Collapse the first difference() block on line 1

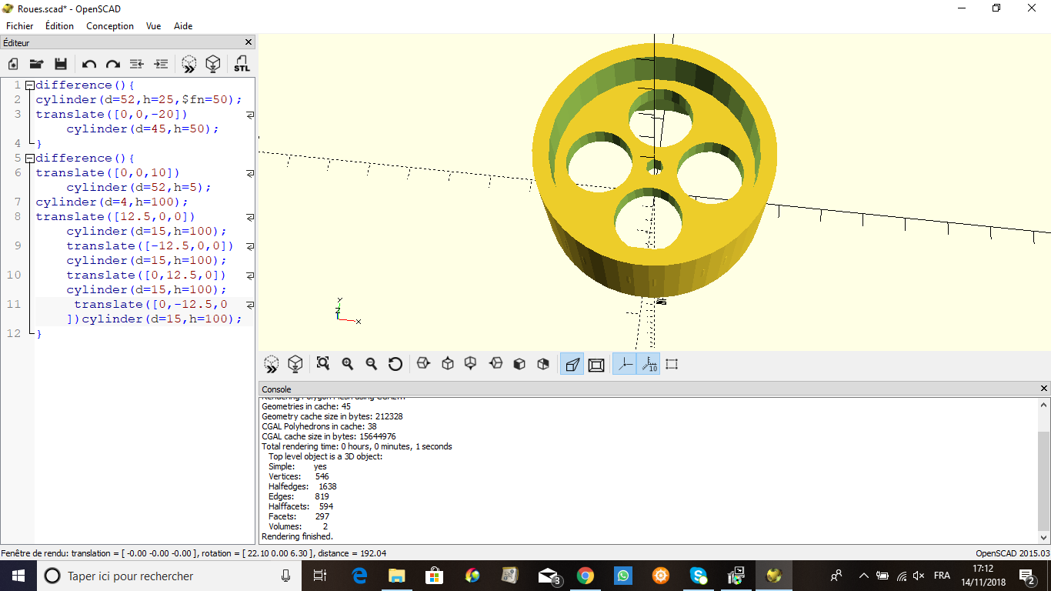coord(29,85)
